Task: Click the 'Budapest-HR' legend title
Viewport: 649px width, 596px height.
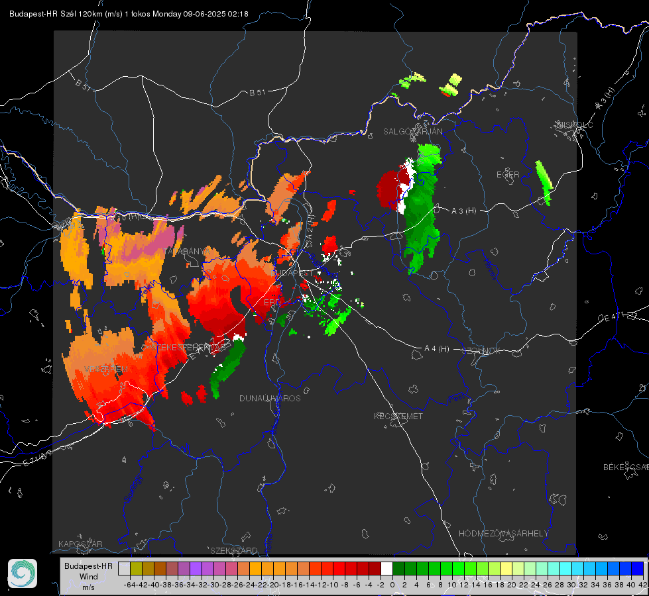Action: point(89,566)
